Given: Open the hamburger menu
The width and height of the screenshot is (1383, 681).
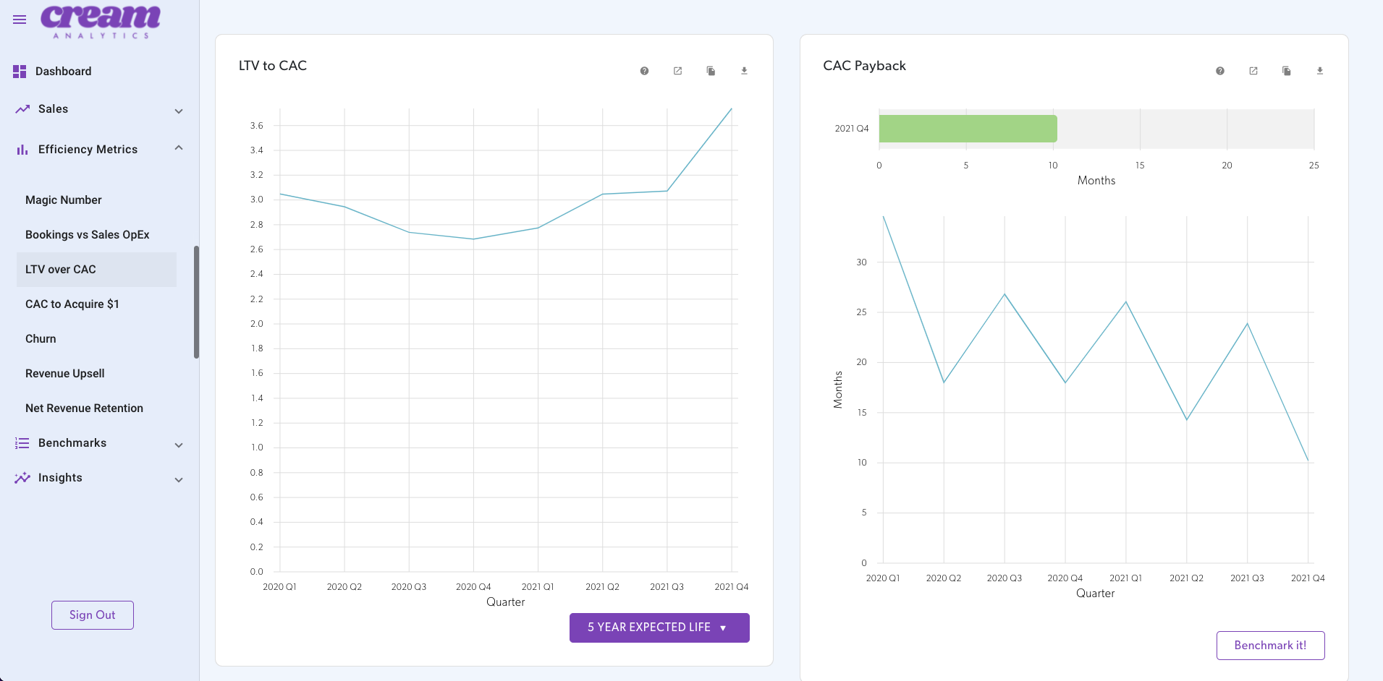Looking at the screenshot, I should (x=20, y=20).
